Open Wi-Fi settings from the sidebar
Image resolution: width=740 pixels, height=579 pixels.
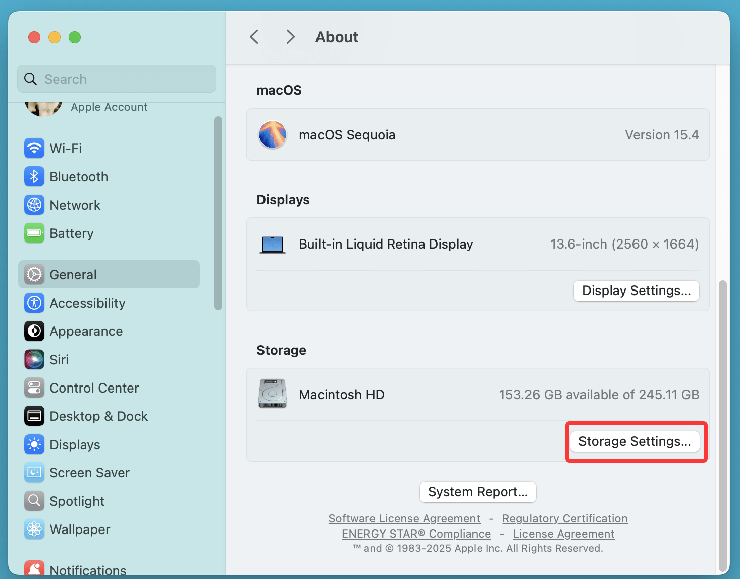point(66,148)
